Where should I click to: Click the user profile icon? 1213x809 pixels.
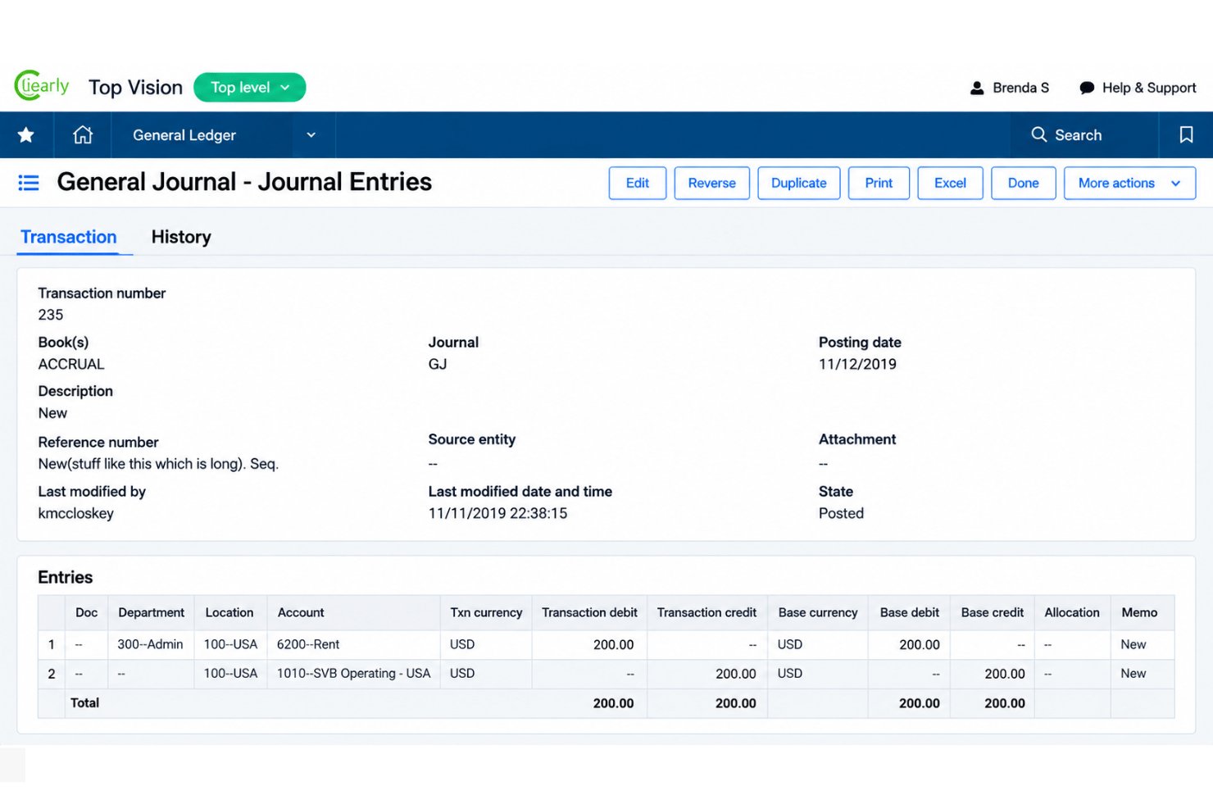tap(977, 88)
